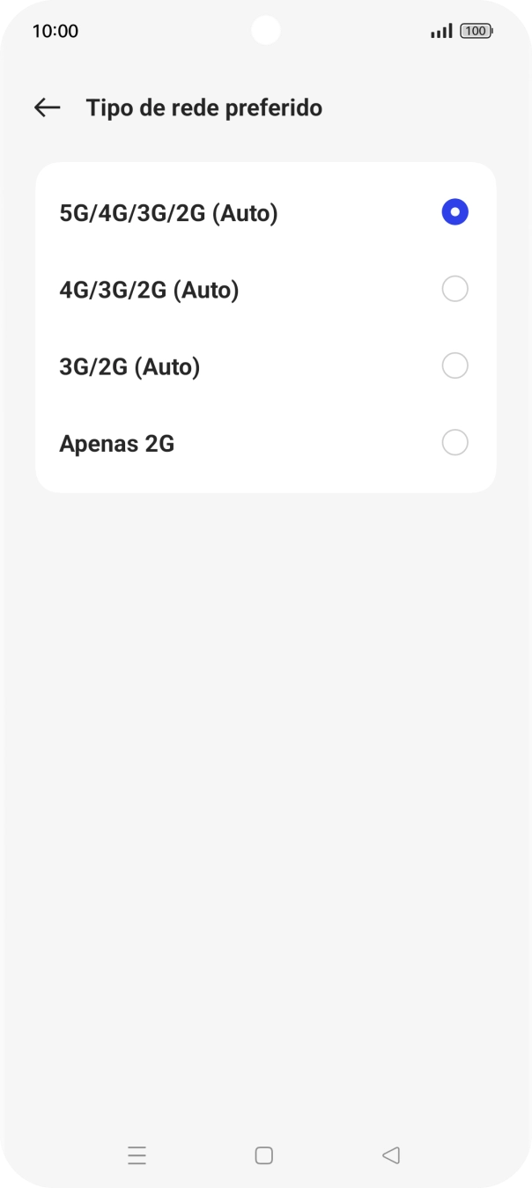Pick the "3G/2G (Auto)" option label

tap(129, 365)
